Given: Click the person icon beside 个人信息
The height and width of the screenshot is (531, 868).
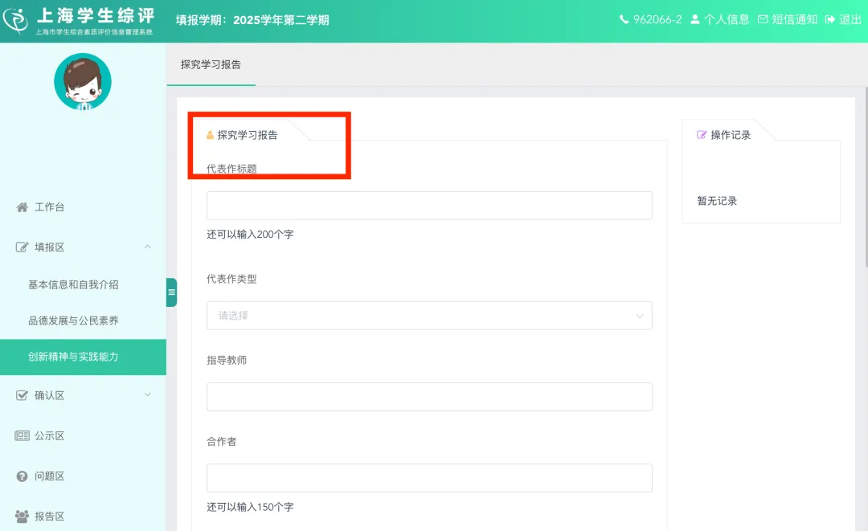Looking at the screenshot, I should pyautogui.click(x=694, y=19).
